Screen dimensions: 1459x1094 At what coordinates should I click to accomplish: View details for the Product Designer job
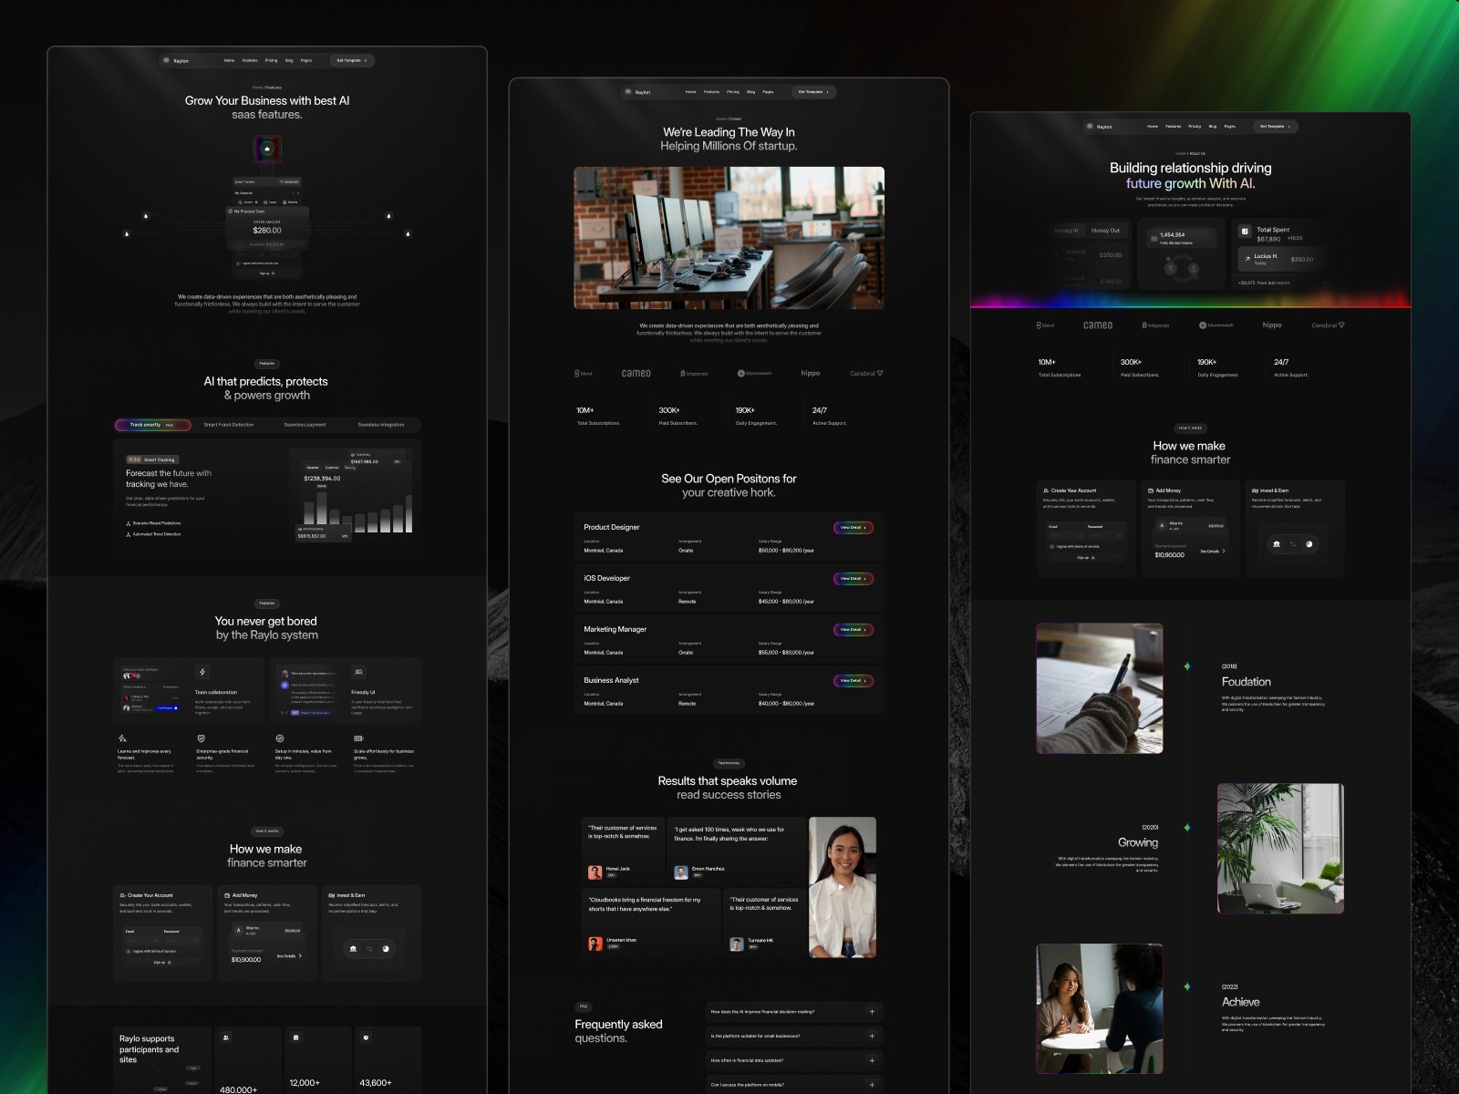tap(854, 528)
